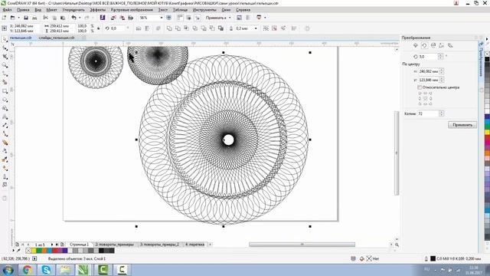Select the Rectangle tool in the toolbox
490x276 pixels.
(x=5, y=91)
